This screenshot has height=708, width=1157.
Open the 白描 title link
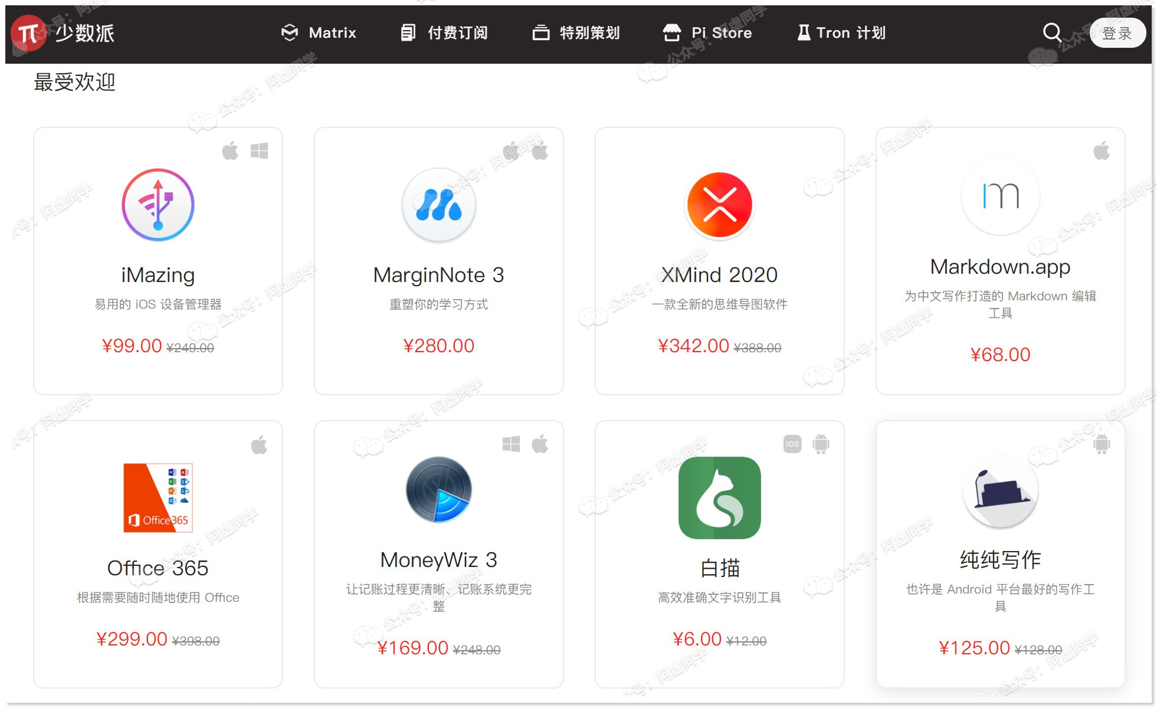coord(720,568)
